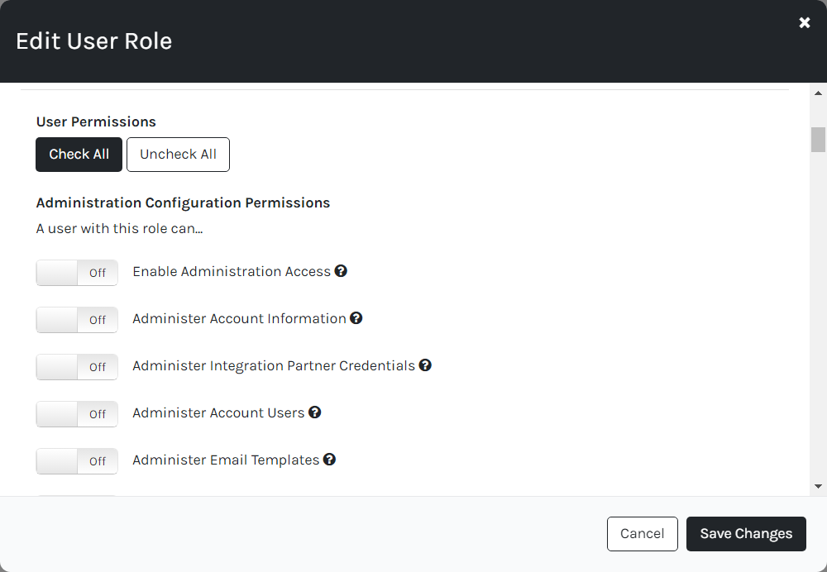Click the User Permissions heading
The height and width of the screenshot is (572, 827).
pos(96,122)
